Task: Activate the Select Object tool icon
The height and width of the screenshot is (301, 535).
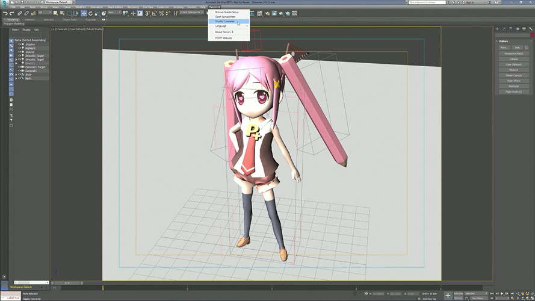Action: 55,13
